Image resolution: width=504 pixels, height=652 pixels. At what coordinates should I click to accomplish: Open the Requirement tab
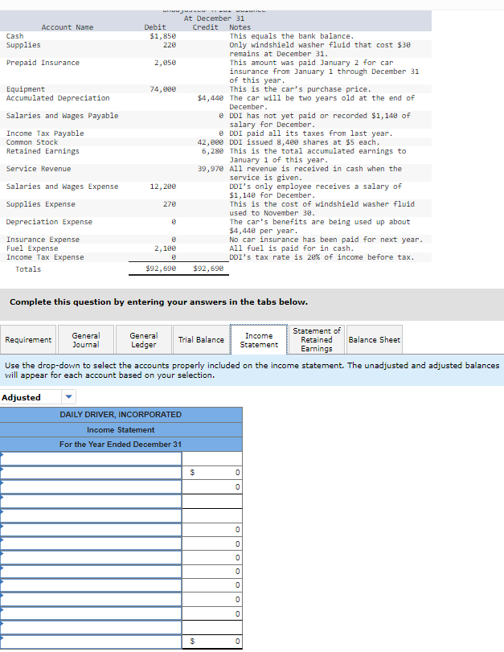coord(28,340)
